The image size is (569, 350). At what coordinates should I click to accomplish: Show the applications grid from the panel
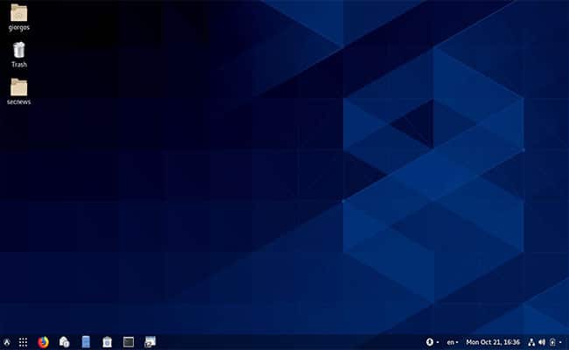[24, 342]
